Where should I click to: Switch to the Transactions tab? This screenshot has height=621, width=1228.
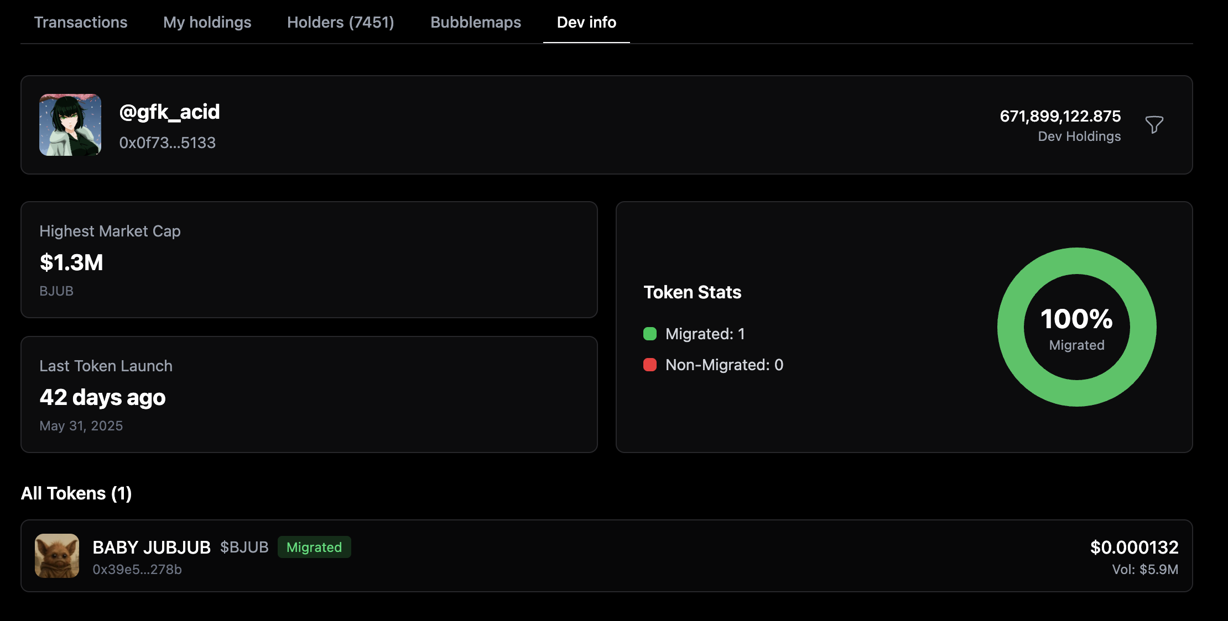pyautogui.click(x=81, y=22)
